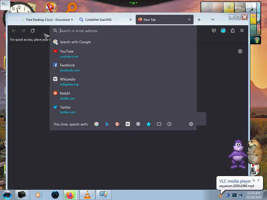Search history with the clock icon

click(x=169, y=124)
